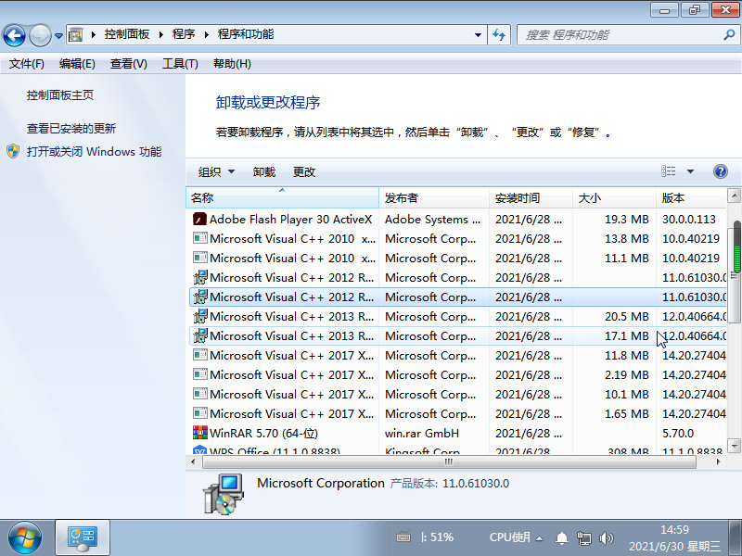The image size is (742, 556).
Task: Select Visual C++ 2017 entry sized 2.19 MB
Action: pos(457,374)
